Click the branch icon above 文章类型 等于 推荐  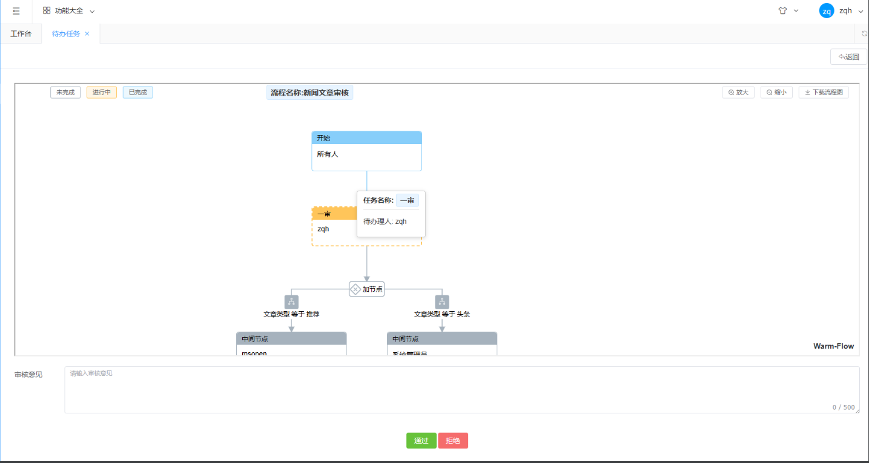click(x=291, y=301)
